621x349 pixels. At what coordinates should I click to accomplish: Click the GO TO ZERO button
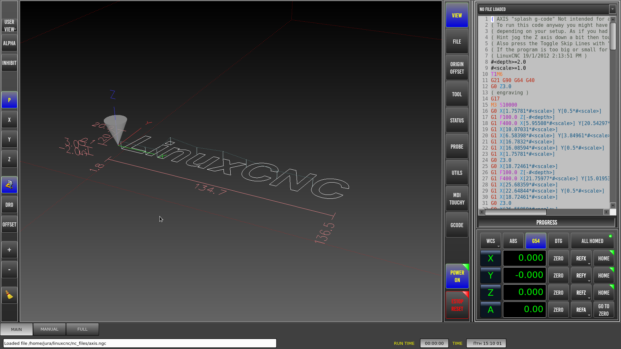[x=604, y=310]
